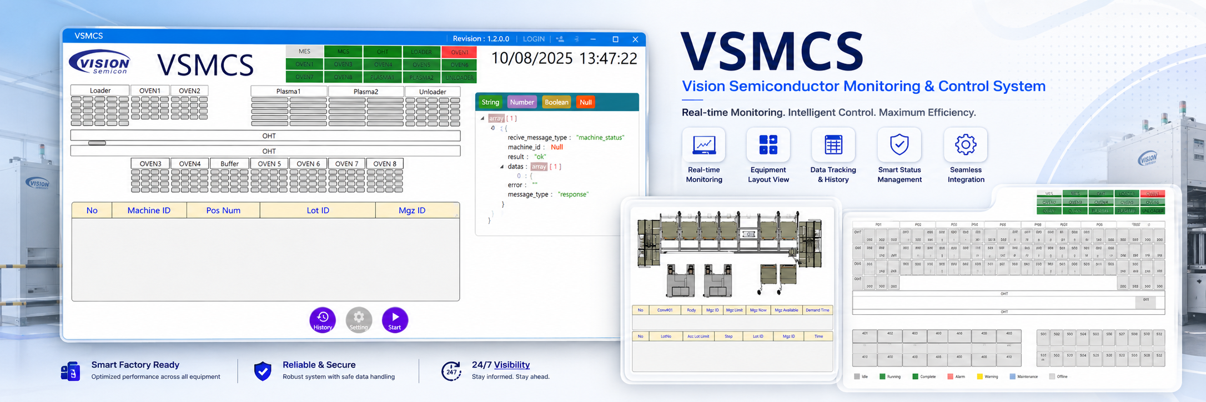1206x402 pixels.
Task: Click the Demand Time header in the layout panel
Action: [x=817, y=310]
